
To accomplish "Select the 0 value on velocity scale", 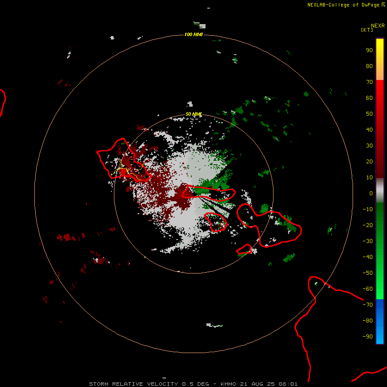I will point(371,193).
